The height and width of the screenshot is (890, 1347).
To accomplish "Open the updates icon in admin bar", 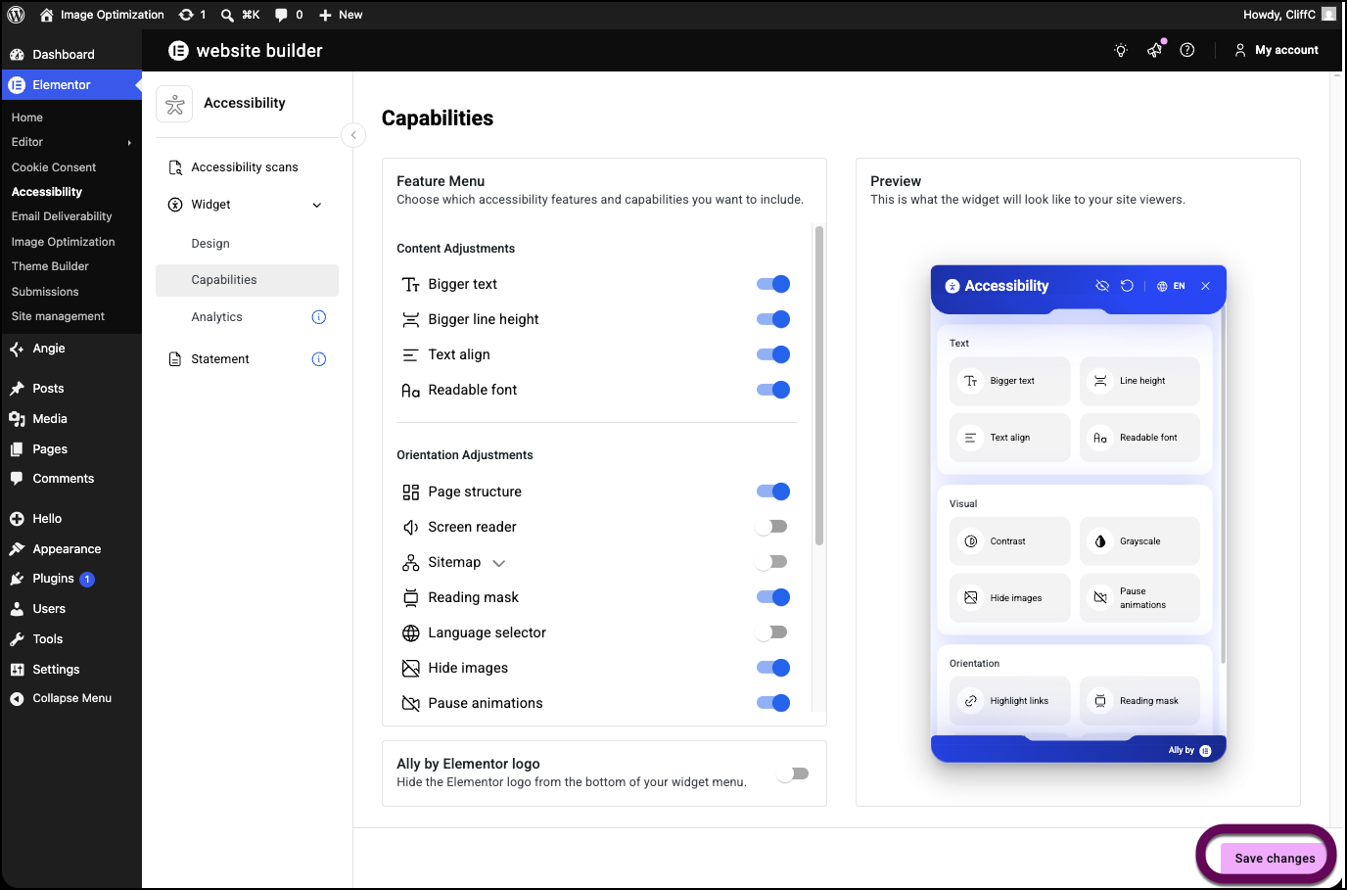I will (x=186, y=15).
